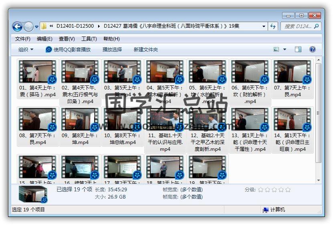Toggle the preview pane icon
The width and height of the screenshot is (333, 225).
pos(298,49)
